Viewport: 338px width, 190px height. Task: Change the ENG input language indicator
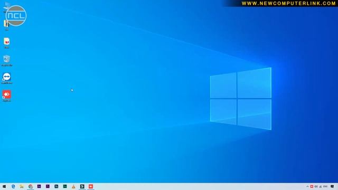click(325, 186)
